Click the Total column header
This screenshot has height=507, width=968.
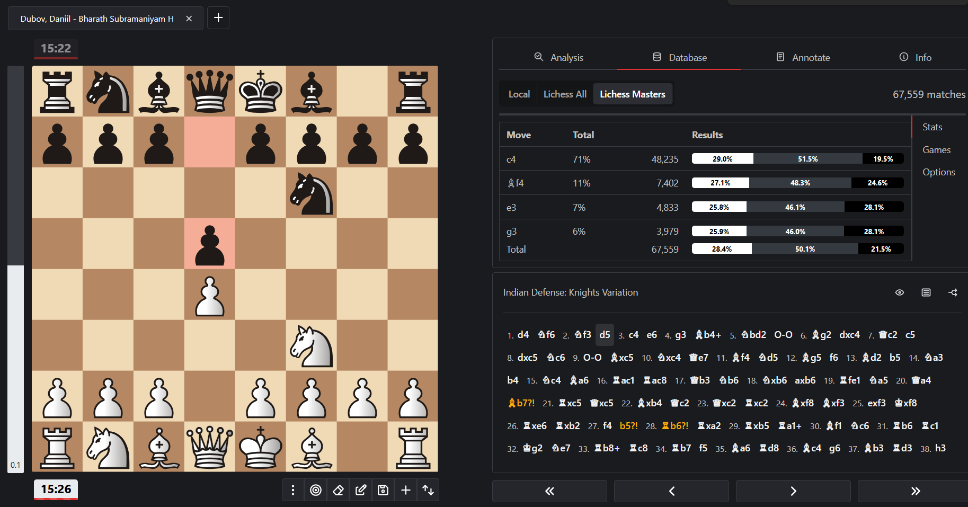(583, 135)
